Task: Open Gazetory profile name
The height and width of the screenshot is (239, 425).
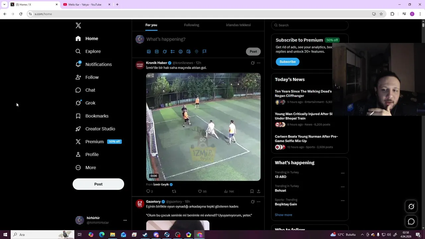Action: point(153,201)
